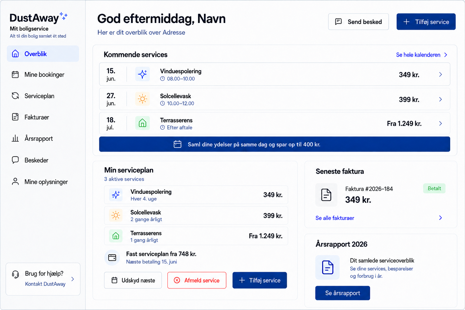
Task: Click house icon in upcoming Terrasserens row
Action: pyautogui.click(x=142, y=123)
